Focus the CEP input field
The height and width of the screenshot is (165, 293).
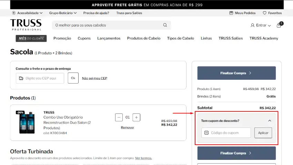click(x=40, y=78)
